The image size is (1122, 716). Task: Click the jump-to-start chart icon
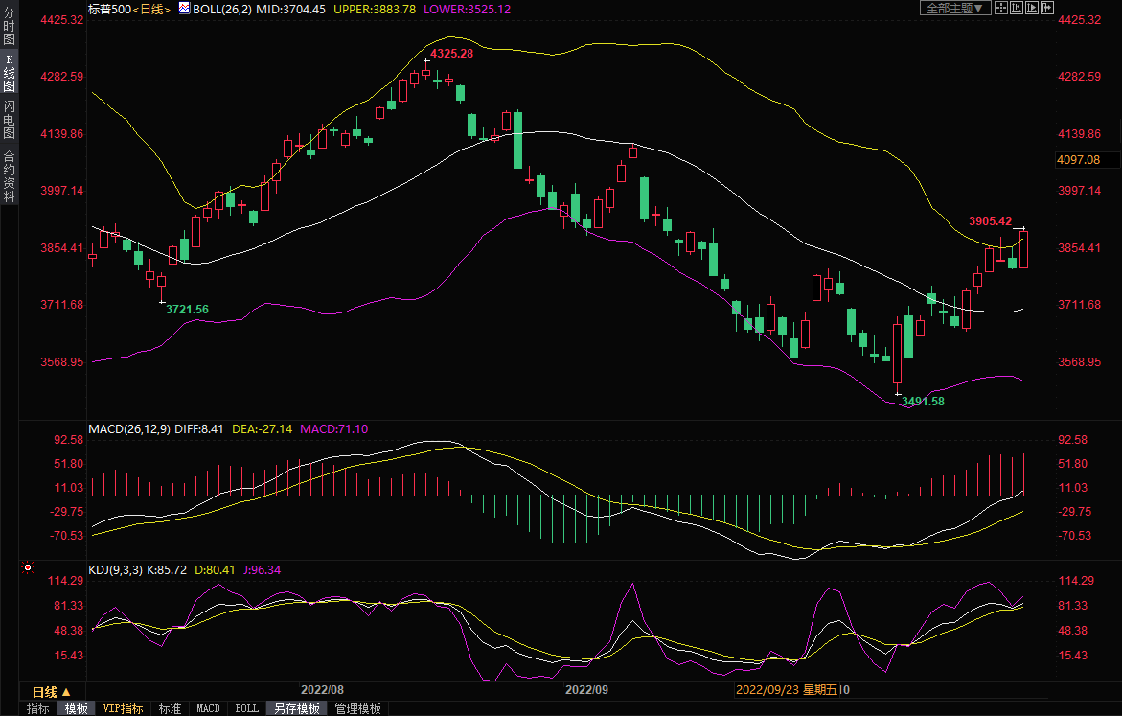pyautogui.click(x=1017, y=8)
